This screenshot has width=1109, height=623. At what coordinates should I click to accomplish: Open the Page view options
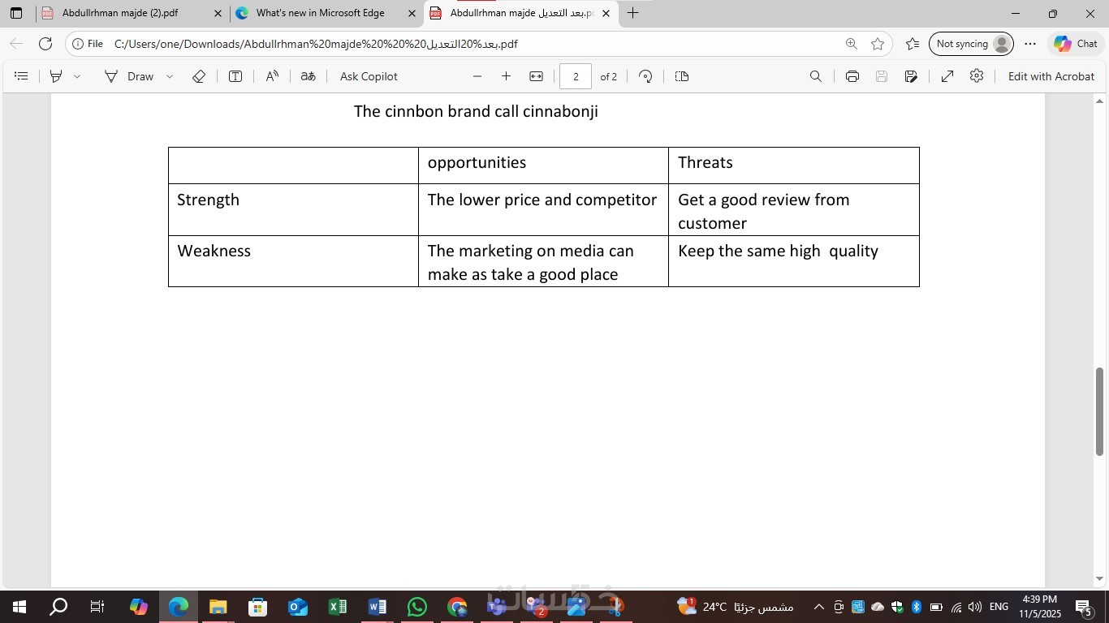point(682,76)
